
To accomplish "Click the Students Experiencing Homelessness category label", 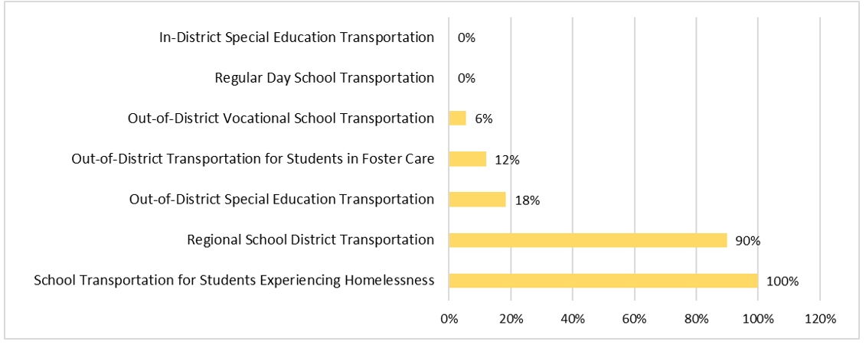I will tap(234, 280).
